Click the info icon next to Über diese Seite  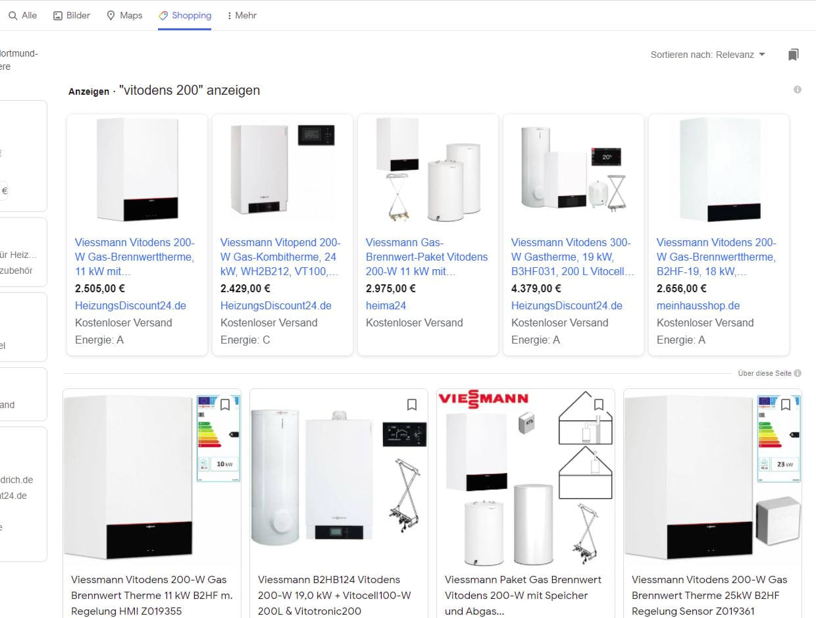tap(798, 373)
